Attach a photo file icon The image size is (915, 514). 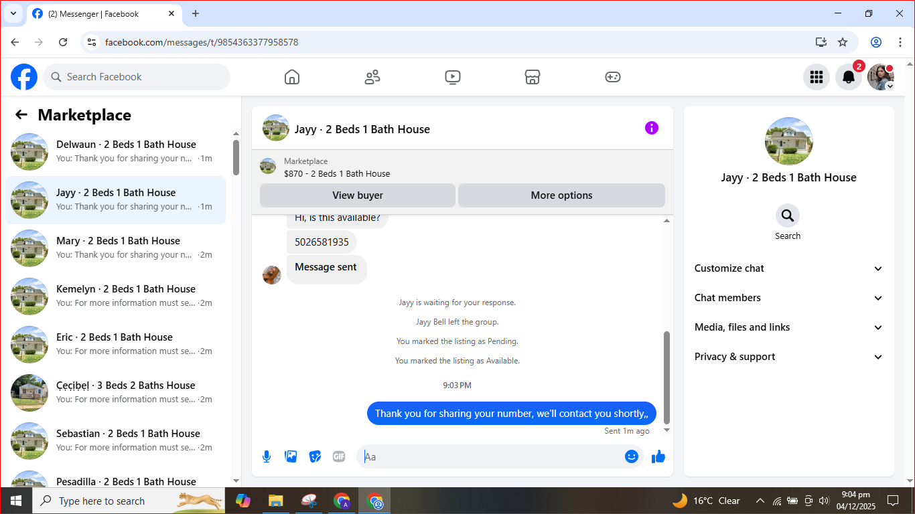[291, 456]
